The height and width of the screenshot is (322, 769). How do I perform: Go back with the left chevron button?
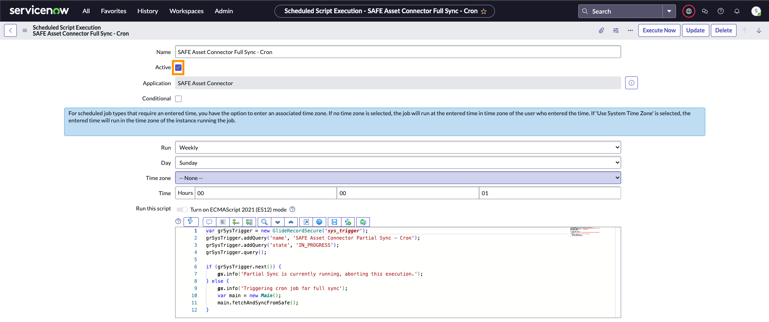10,30
